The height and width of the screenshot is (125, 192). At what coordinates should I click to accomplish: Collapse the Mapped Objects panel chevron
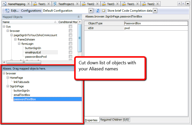click(x=78, y=17)
